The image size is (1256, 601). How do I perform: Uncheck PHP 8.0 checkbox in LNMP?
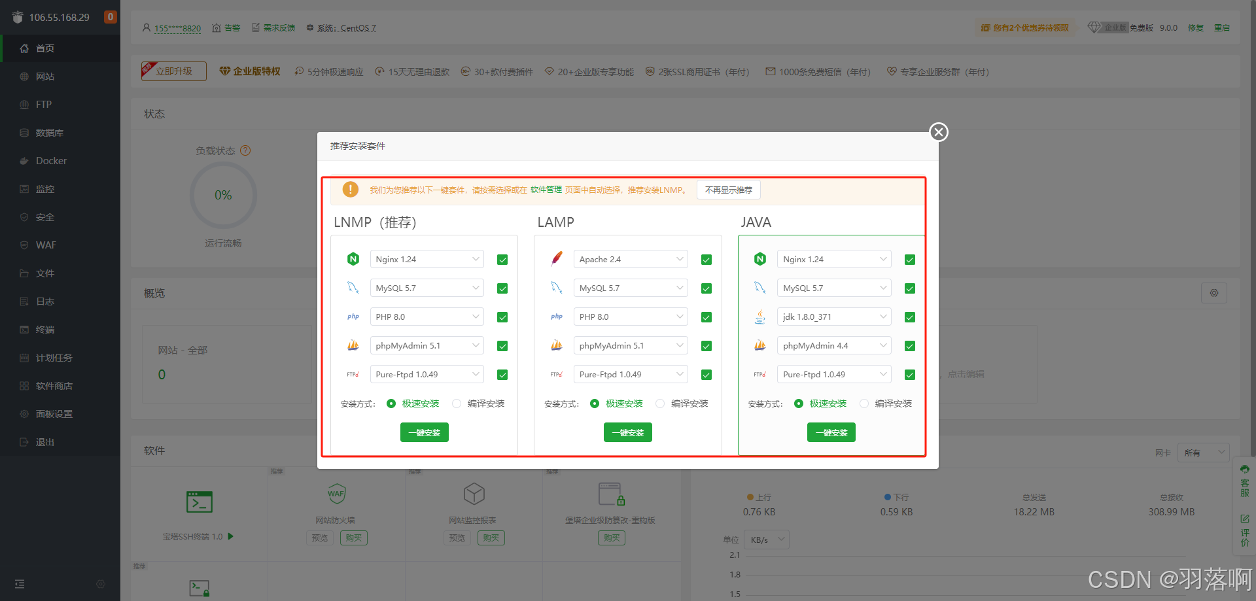(502, 317)
